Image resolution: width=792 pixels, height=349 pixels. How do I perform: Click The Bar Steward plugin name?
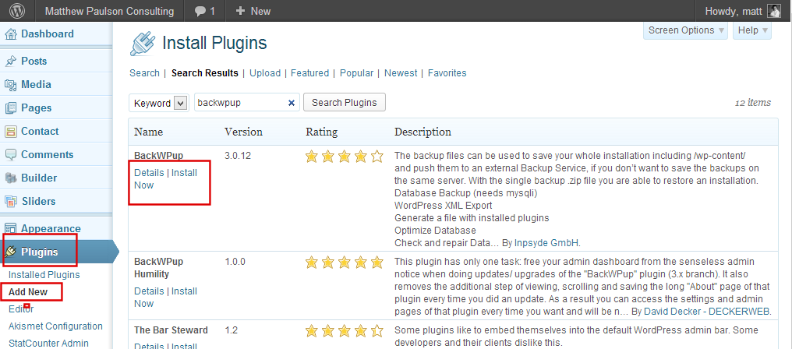(171, 330)
